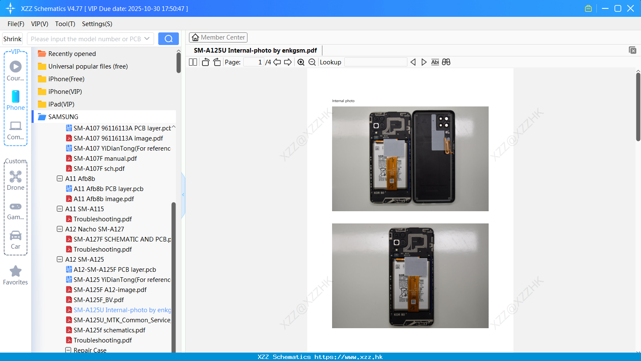The height and width of the screenshot is (361, 641).
Task: Open the Recently opened folder
Action: pos(72,53)
